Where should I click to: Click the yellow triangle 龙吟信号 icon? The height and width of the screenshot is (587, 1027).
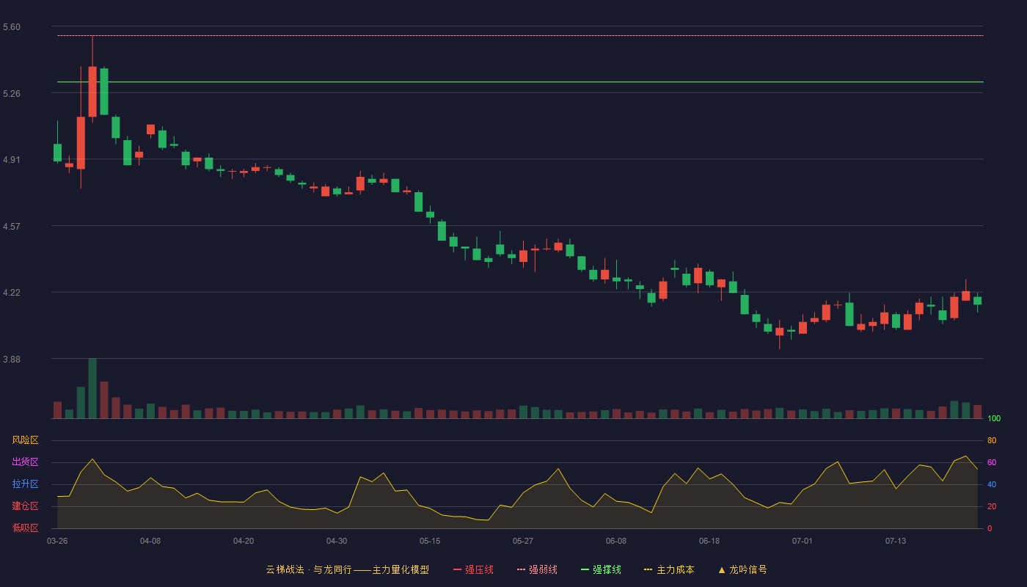pyautogui.click(x=722, y=569)
